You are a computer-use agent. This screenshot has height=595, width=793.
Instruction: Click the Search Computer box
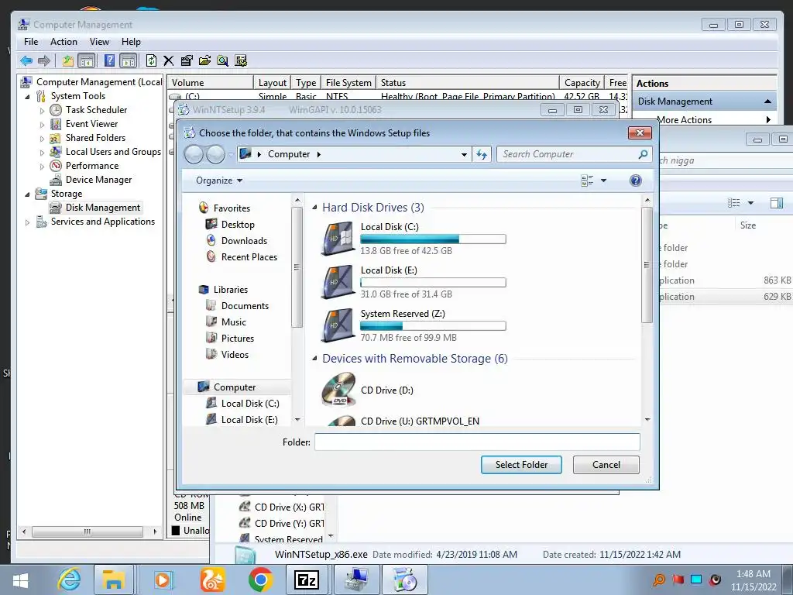[574, 154]
